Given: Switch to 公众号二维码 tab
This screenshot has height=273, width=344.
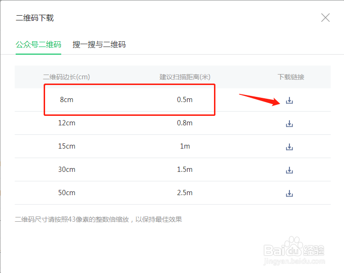Looking at the screenshot, I should [38, 45].
